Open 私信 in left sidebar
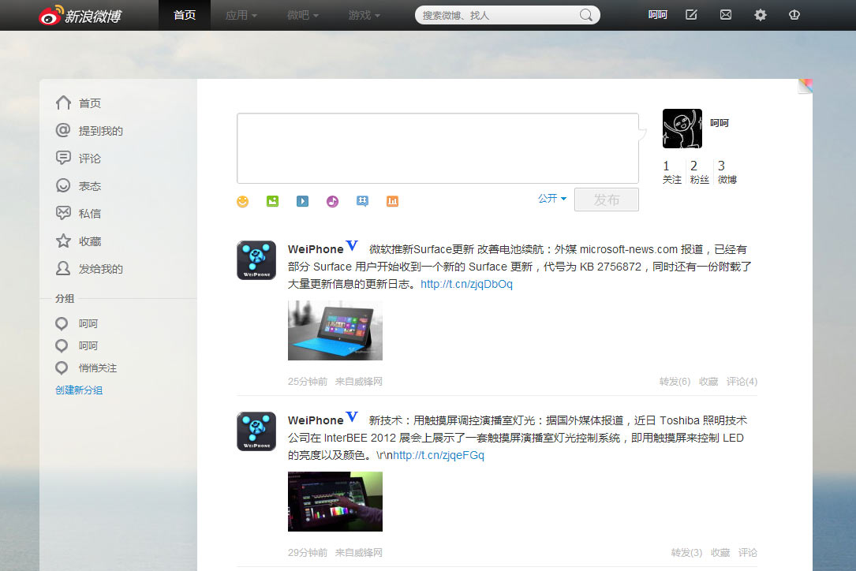This screenshot has height=571, width=856. [x=89, y=214]
